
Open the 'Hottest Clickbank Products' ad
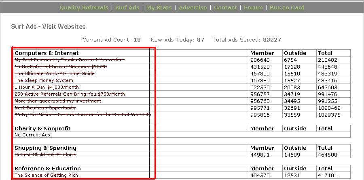[45, 155]
